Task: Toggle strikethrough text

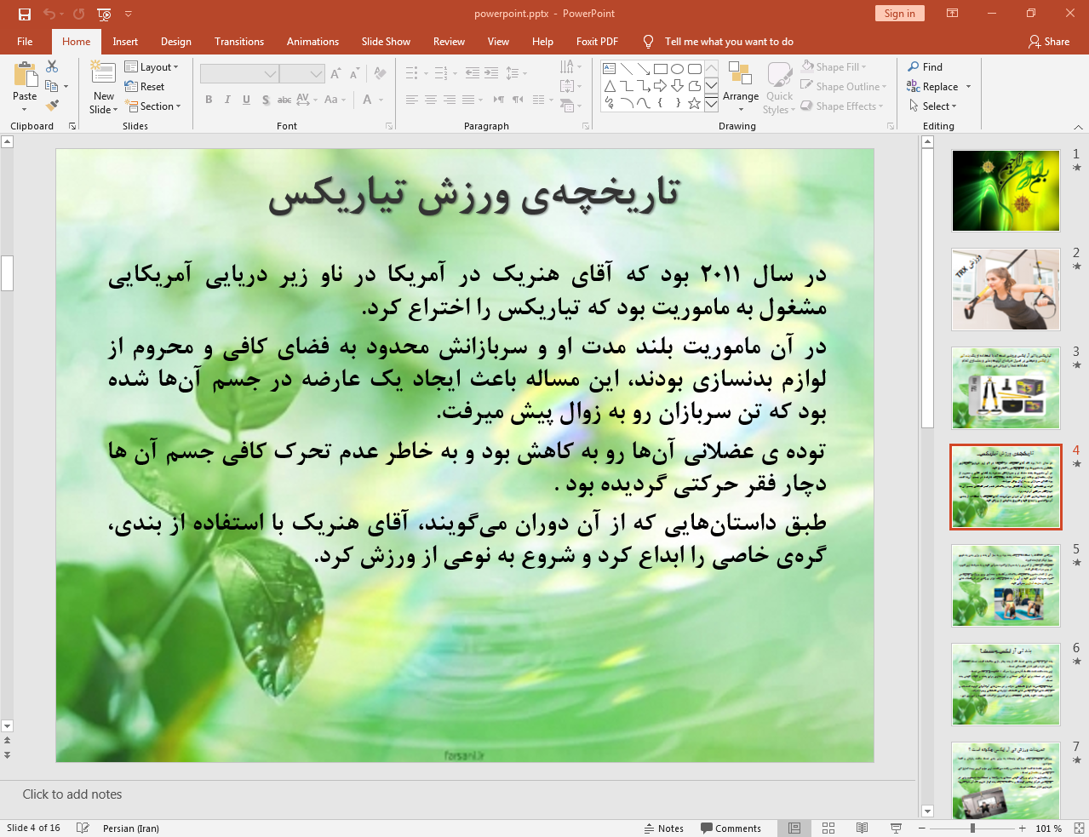Action: (x=284, y=100)
